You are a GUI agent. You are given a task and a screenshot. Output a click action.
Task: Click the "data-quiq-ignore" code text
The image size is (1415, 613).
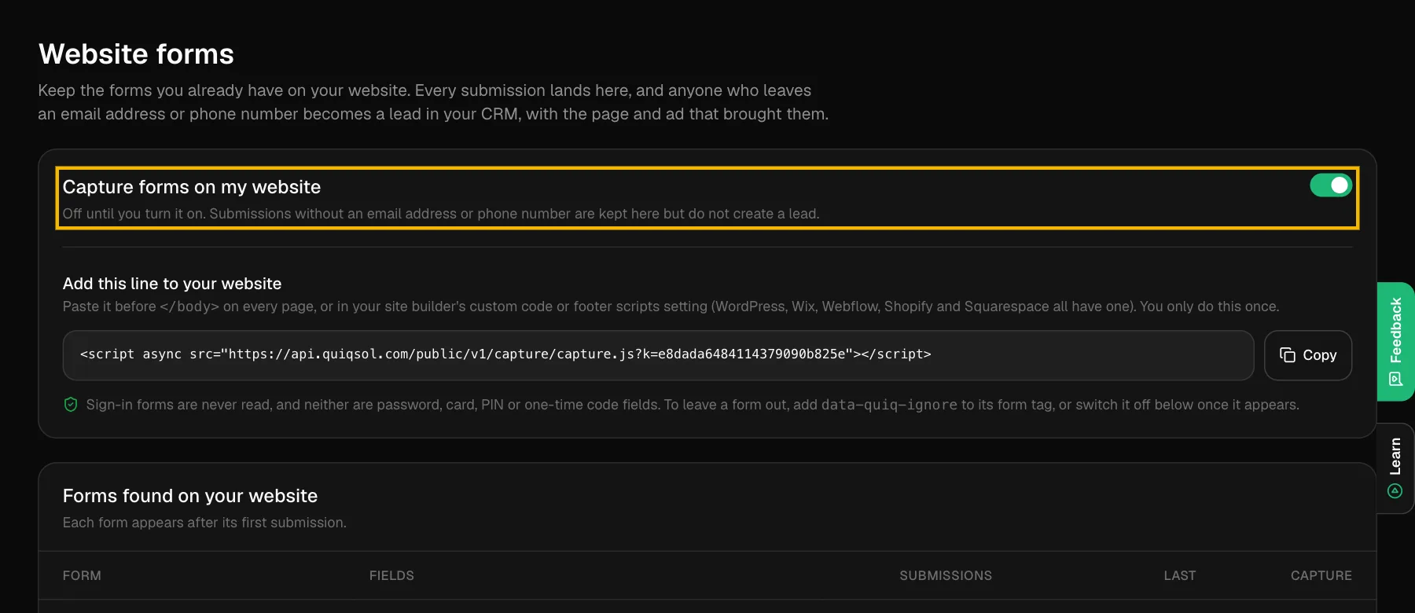(889, 405)
